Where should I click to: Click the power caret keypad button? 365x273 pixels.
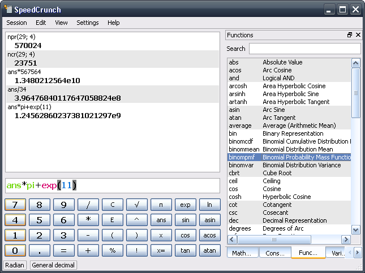point(136,220)
